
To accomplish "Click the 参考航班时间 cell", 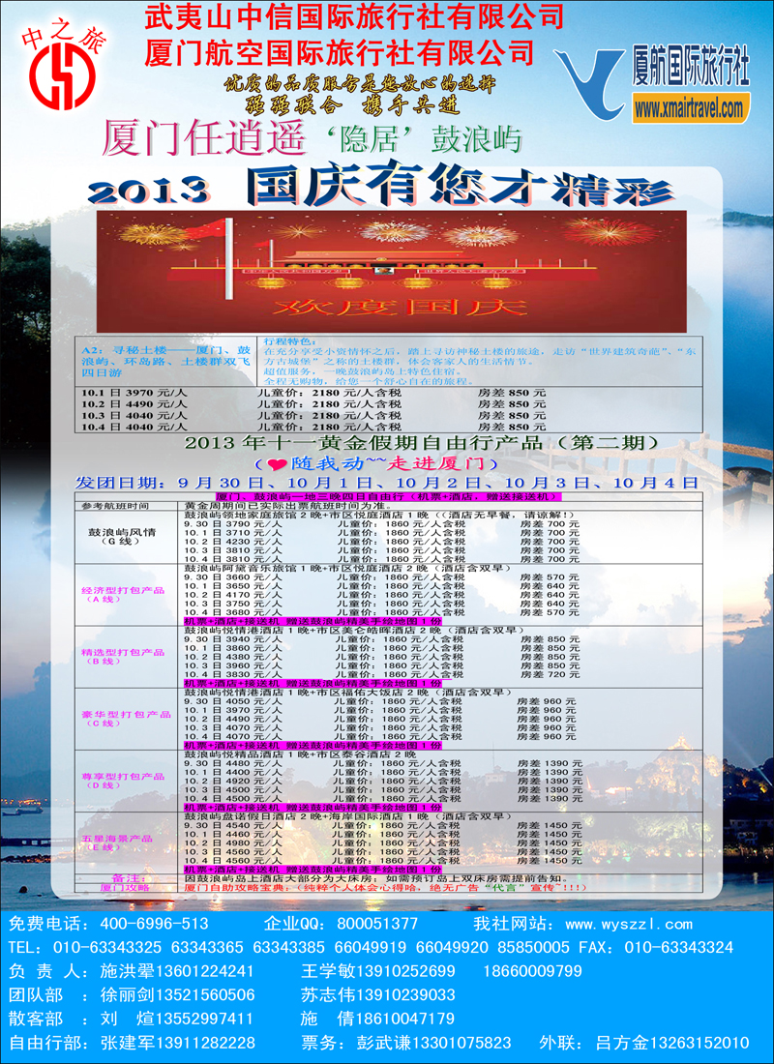I will [127, 506].
